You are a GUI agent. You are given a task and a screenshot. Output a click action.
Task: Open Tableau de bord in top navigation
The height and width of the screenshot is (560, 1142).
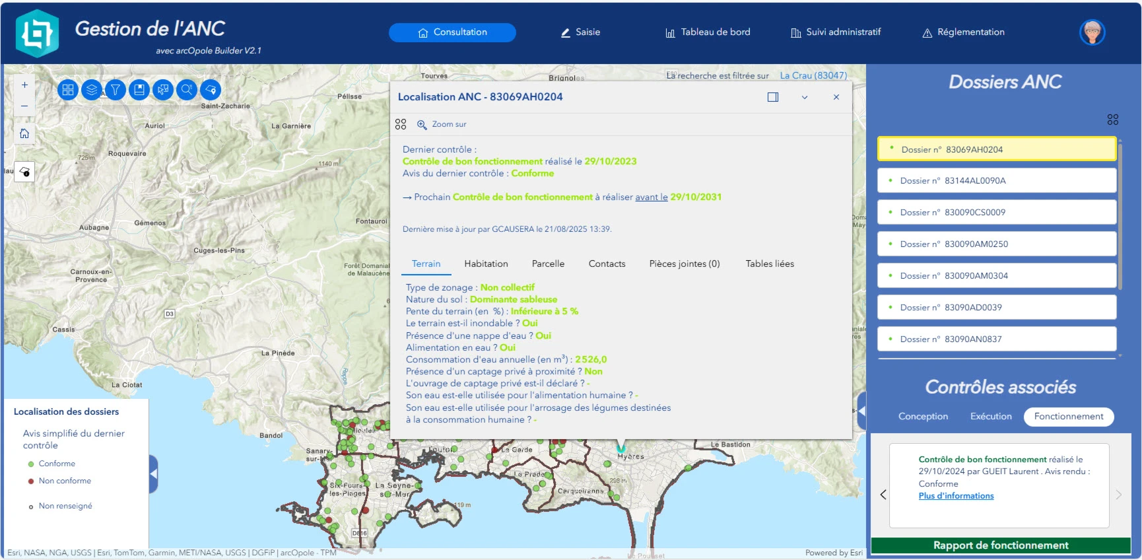click(x=708, y=32)
